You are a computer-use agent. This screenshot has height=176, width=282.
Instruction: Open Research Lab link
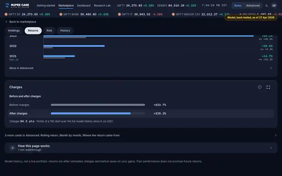coord(102,5)
